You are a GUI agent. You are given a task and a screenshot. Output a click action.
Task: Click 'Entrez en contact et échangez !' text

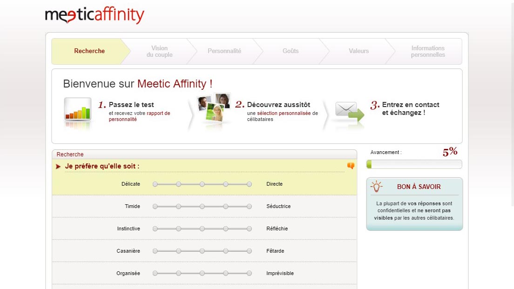point(411,108)
